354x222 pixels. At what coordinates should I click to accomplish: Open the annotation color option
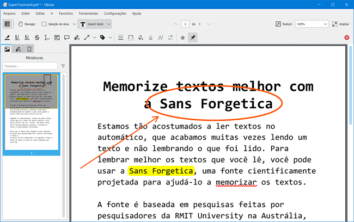(131, 38)
